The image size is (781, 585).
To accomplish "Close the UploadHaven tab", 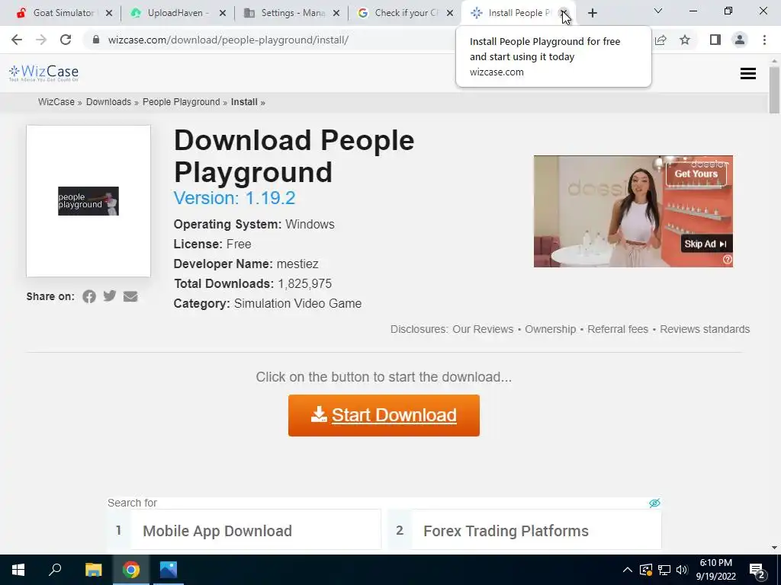I will [x=223, y=13].
